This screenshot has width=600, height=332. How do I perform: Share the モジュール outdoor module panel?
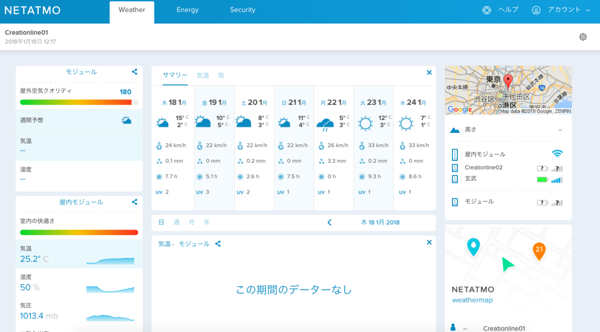pyautogui.click(x=135, y=72)
